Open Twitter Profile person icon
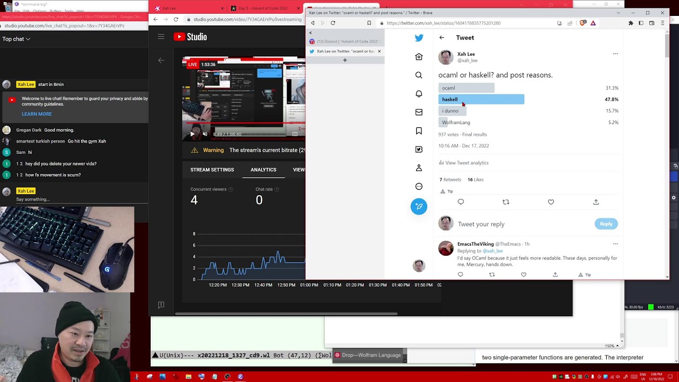The height and width of the screenshot is (382, 679). click(x=419, y=168)
